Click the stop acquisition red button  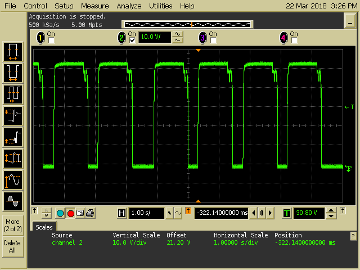pyautogui.click(x=71, y=213)
